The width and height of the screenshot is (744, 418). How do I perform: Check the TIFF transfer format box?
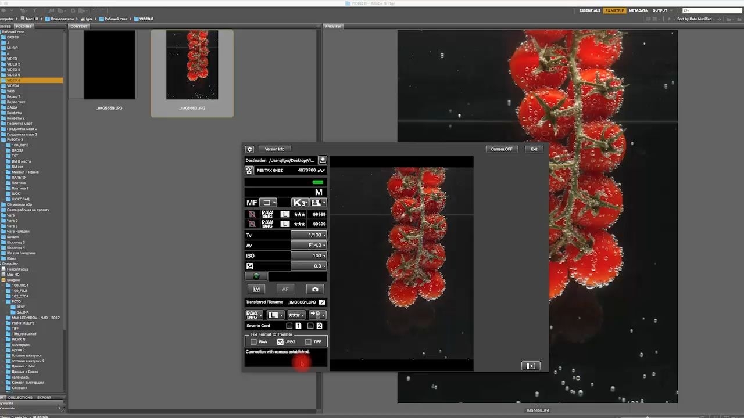[309, 342]
